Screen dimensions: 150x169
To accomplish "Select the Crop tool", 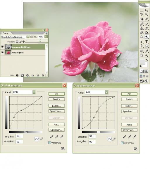I will (x=142, y=19).
